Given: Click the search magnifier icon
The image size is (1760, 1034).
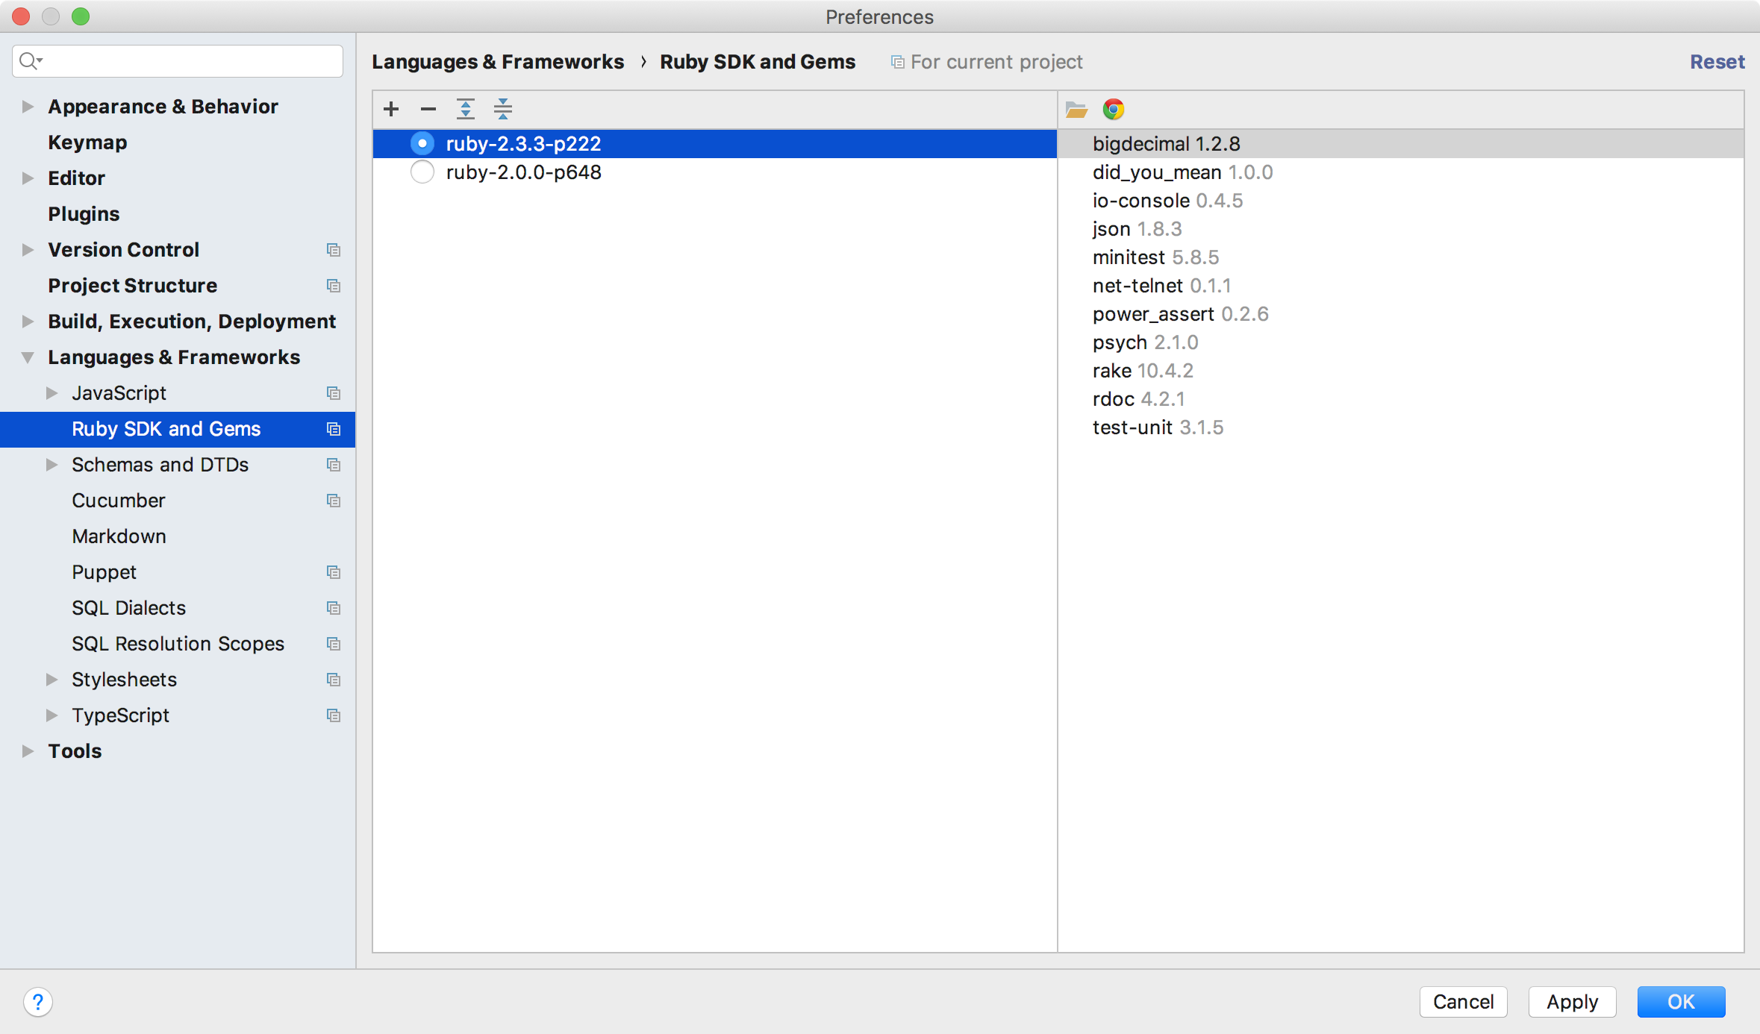Looking at the screenshot, I should tap(30, 60).
